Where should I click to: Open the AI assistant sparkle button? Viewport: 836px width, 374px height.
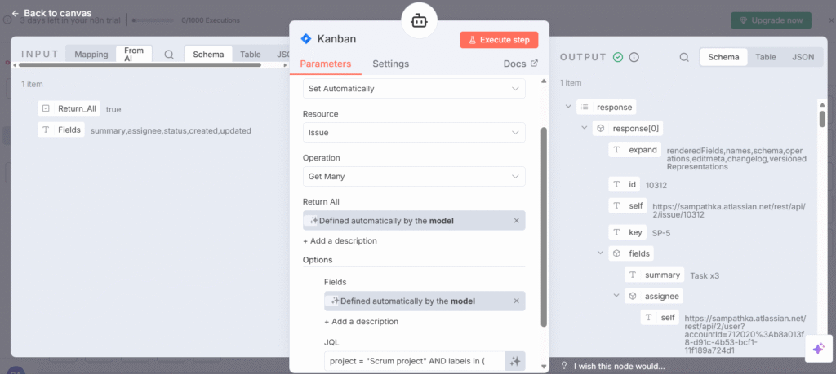[x=817, y=349]
